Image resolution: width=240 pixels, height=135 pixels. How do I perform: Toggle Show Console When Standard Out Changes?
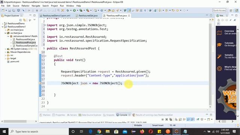coord(189,119)
